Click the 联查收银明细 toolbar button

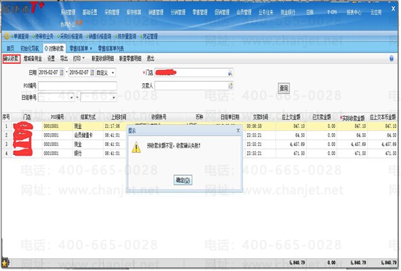(103, 58)
